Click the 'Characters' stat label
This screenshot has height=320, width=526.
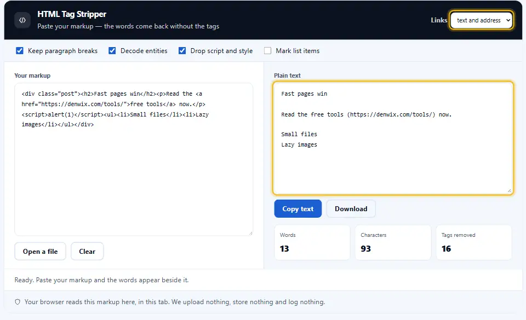point(373,235)
